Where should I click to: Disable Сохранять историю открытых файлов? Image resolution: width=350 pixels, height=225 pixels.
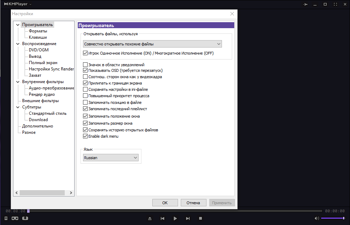pyautogui.click(x=85, y=130)
